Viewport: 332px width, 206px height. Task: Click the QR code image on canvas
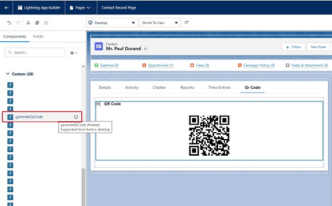tap(209, 136)
